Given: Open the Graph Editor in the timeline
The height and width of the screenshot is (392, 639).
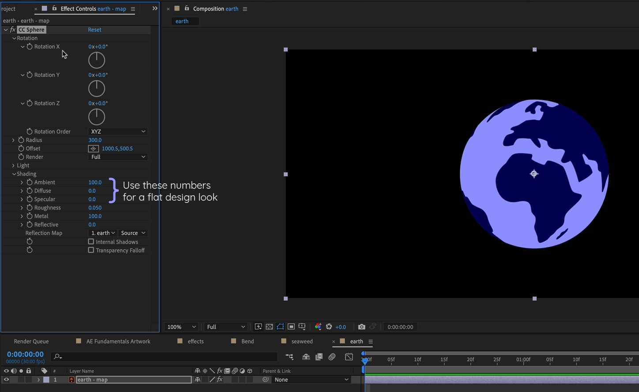Looking at the screenshot, I should [x=349, y=357].
